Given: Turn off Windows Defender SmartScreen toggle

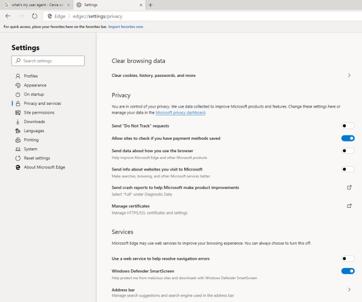Looking at the screenshot, I should pyautogui.click(x=348, y=271).
